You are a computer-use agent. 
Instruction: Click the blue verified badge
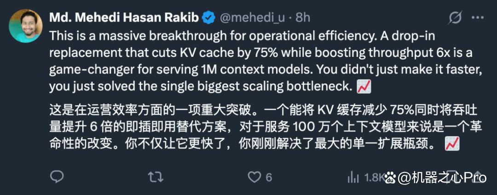[x=209, y=18]
